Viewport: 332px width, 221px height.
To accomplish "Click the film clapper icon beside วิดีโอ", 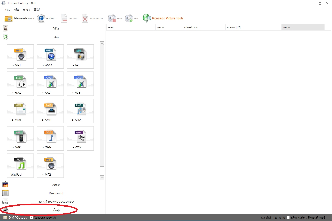I will click(x=5, y=28).
